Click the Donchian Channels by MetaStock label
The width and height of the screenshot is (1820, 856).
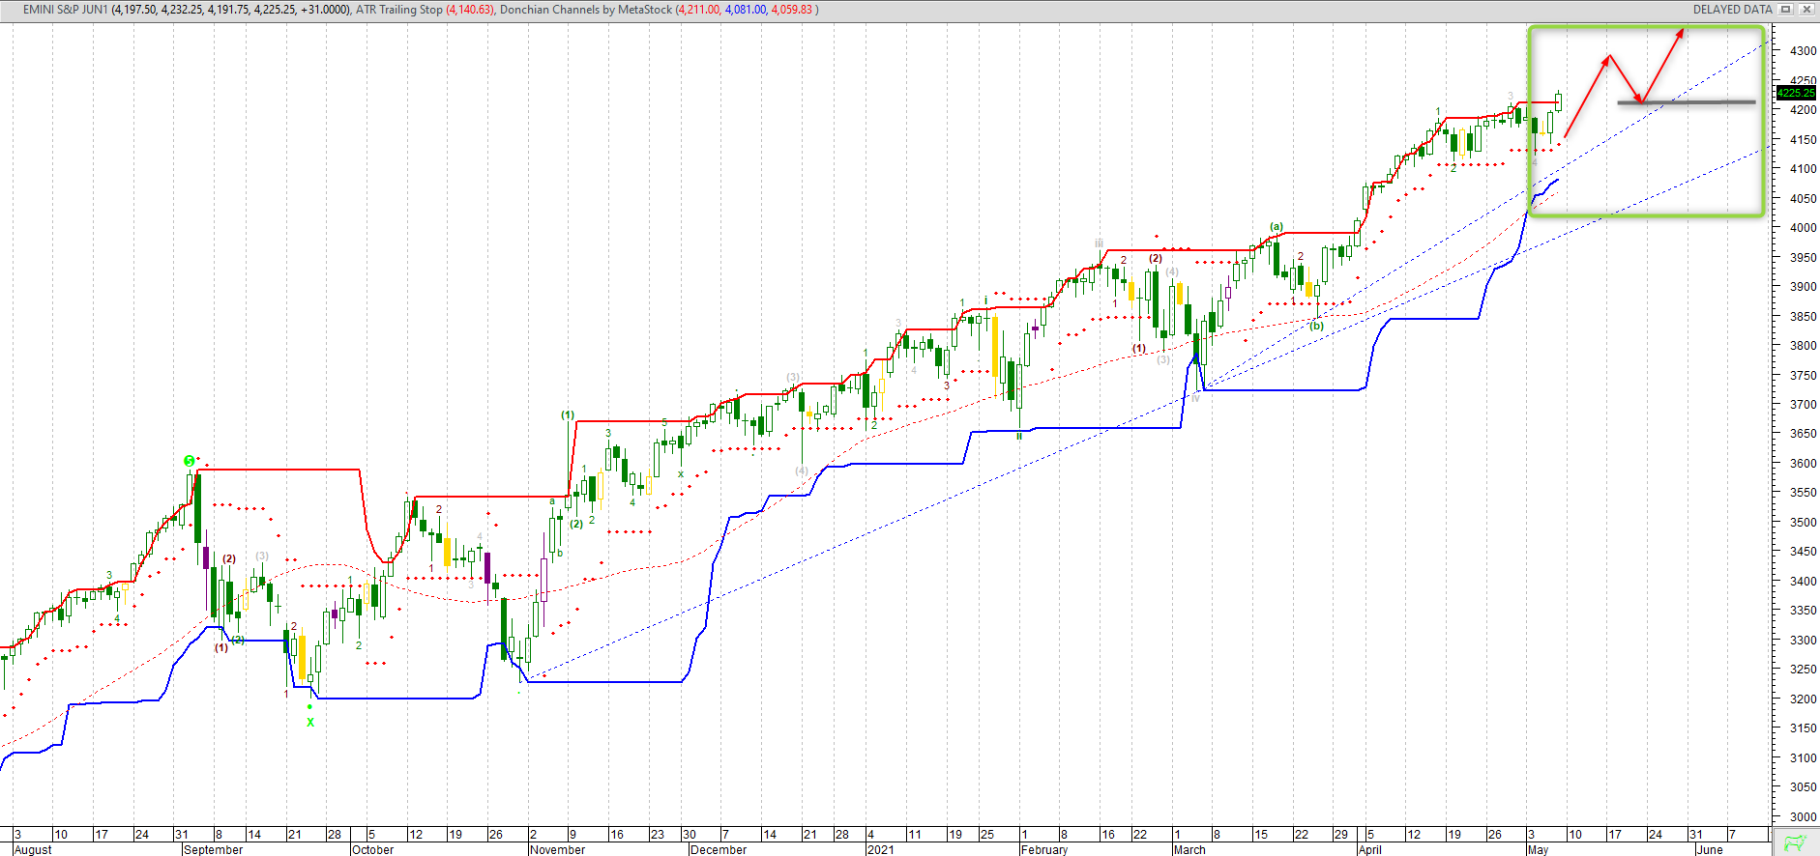coord(585,10)
